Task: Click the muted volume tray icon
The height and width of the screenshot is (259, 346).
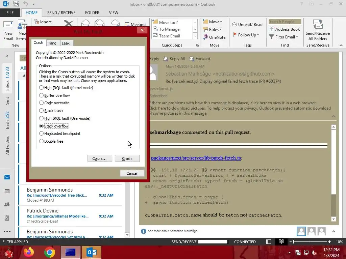Action: (314, 253)
